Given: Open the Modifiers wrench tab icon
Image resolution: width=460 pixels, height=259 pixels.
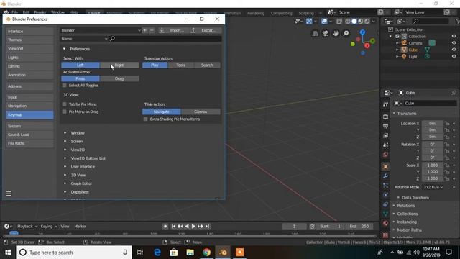Looking at the screenshot, I should coord(385,176).
